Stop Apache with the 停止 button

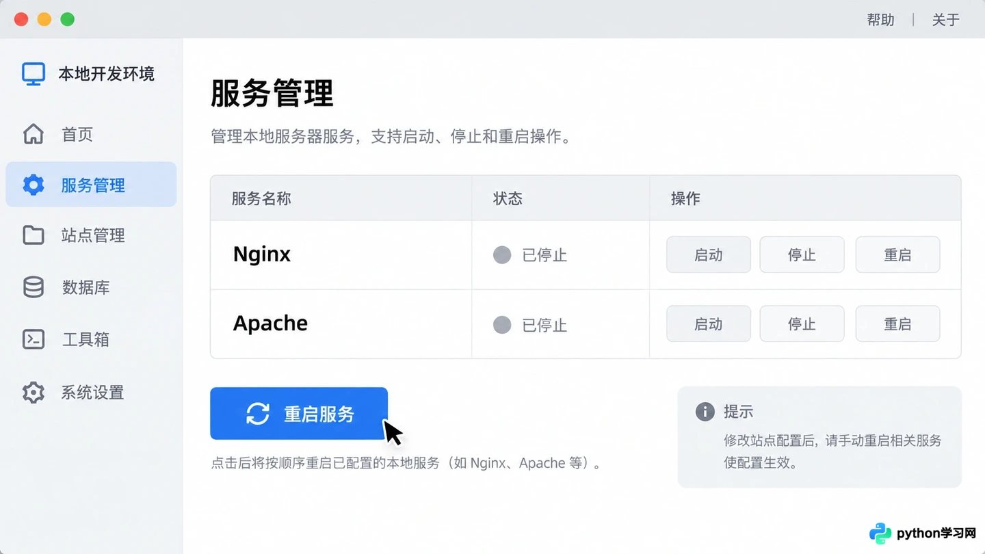(802, 324)
